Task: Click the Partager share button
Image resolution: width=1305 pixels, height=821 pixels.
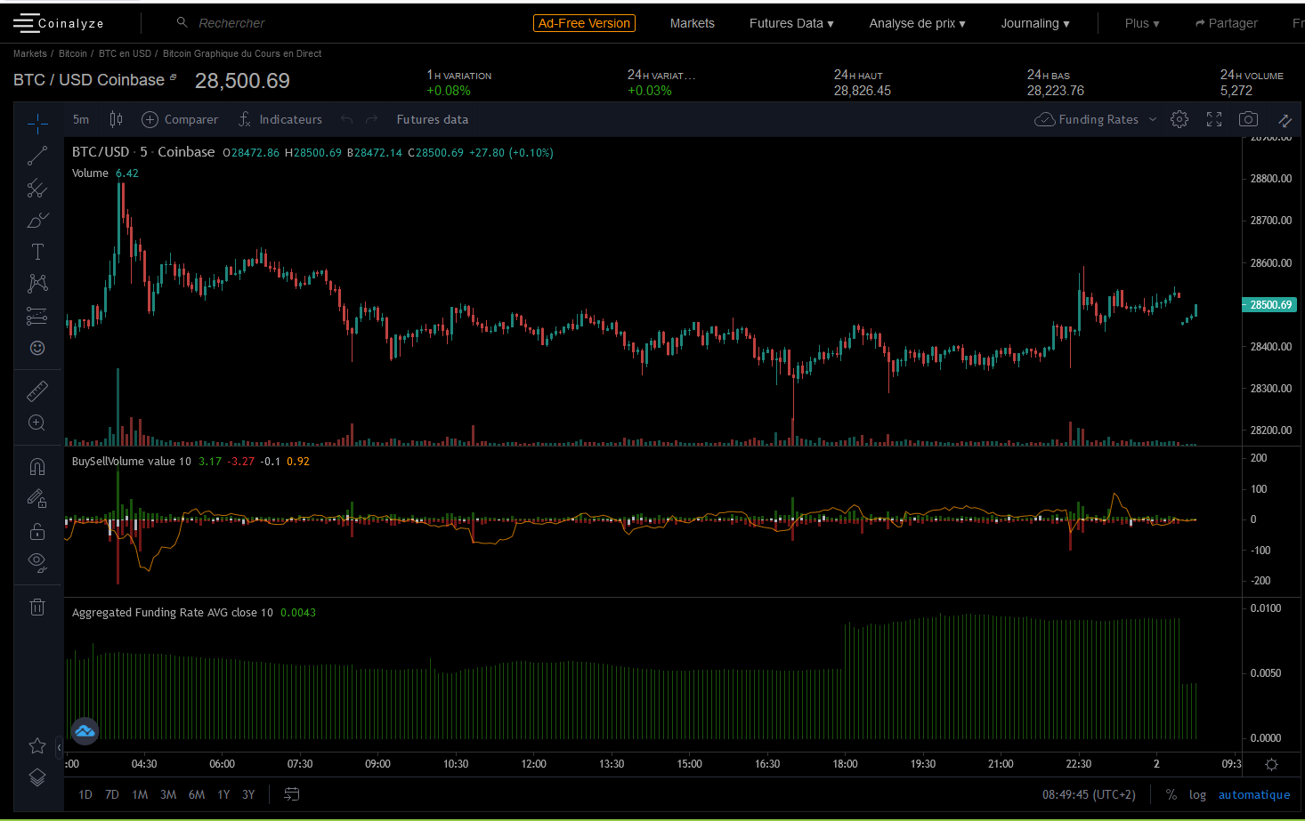Action: [x=1227, y=23]
